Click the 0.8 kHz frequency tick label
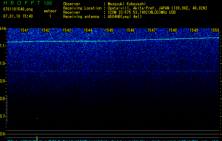This screenshot has height=141, width=222. pyautogui.click(x=2, y=99)
